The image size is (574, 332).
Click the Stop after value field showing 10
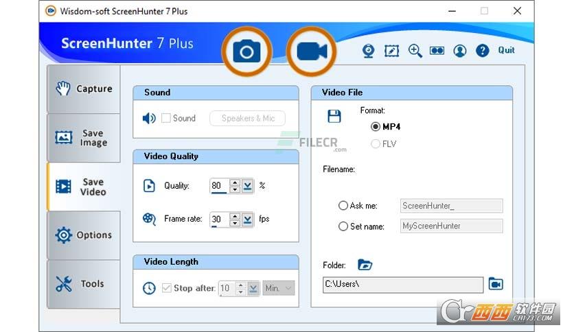pos(227,288)
